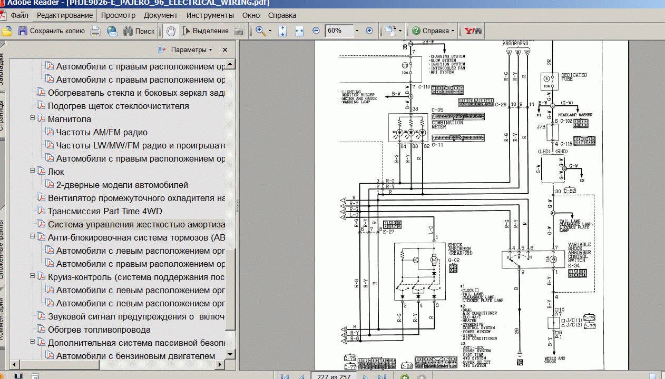Viewport: 665px width, 379px height.
Task: Select the Hand tool
Action: pyautogui.click(x=170, y=31)
